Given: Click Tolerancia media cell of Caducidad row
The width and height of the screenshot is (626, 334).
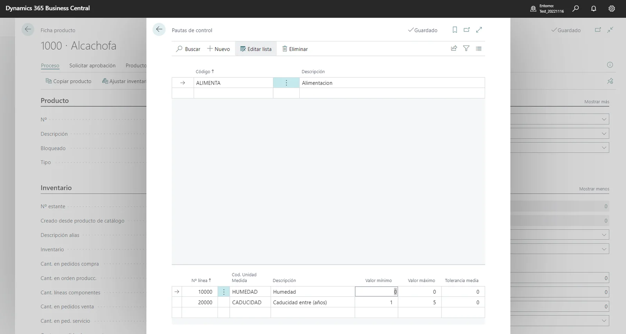Looking at the screenshot, I should [x=463, y=302].
